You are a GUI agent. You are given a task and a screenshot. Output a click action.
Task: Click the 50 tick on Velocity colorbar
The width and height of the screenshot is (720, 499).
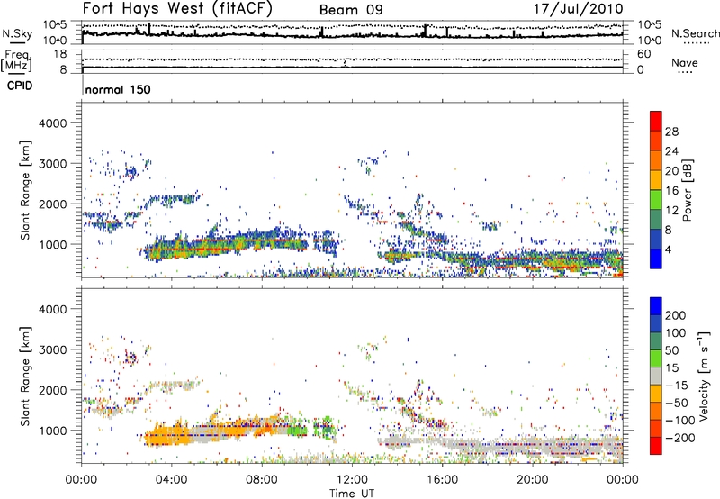[672, 350]
